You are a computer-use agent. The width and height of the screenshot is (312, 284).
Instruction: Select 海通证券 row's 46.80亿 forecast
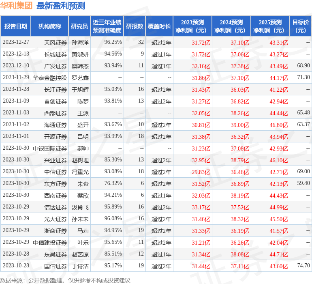click(279, 125)
